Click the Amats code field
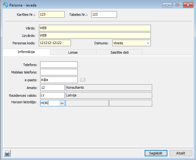The height and width of the screenshot is (160, 196). pyautogui.click(x=52, y=87)
